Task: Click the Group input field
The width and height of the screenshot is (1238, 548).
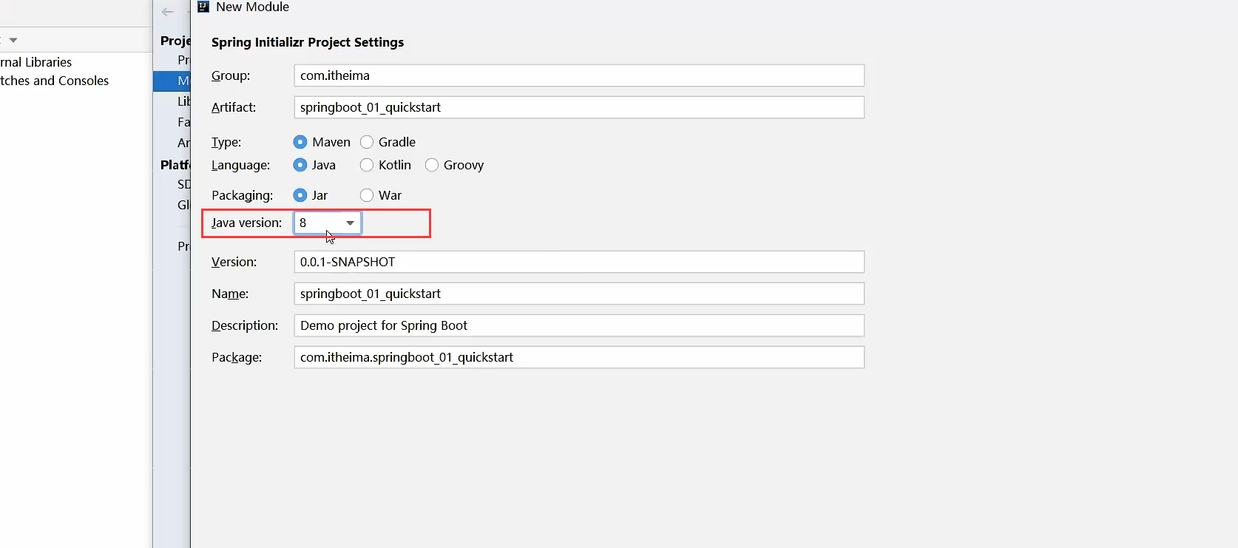Action: click(x=578, y=75)
